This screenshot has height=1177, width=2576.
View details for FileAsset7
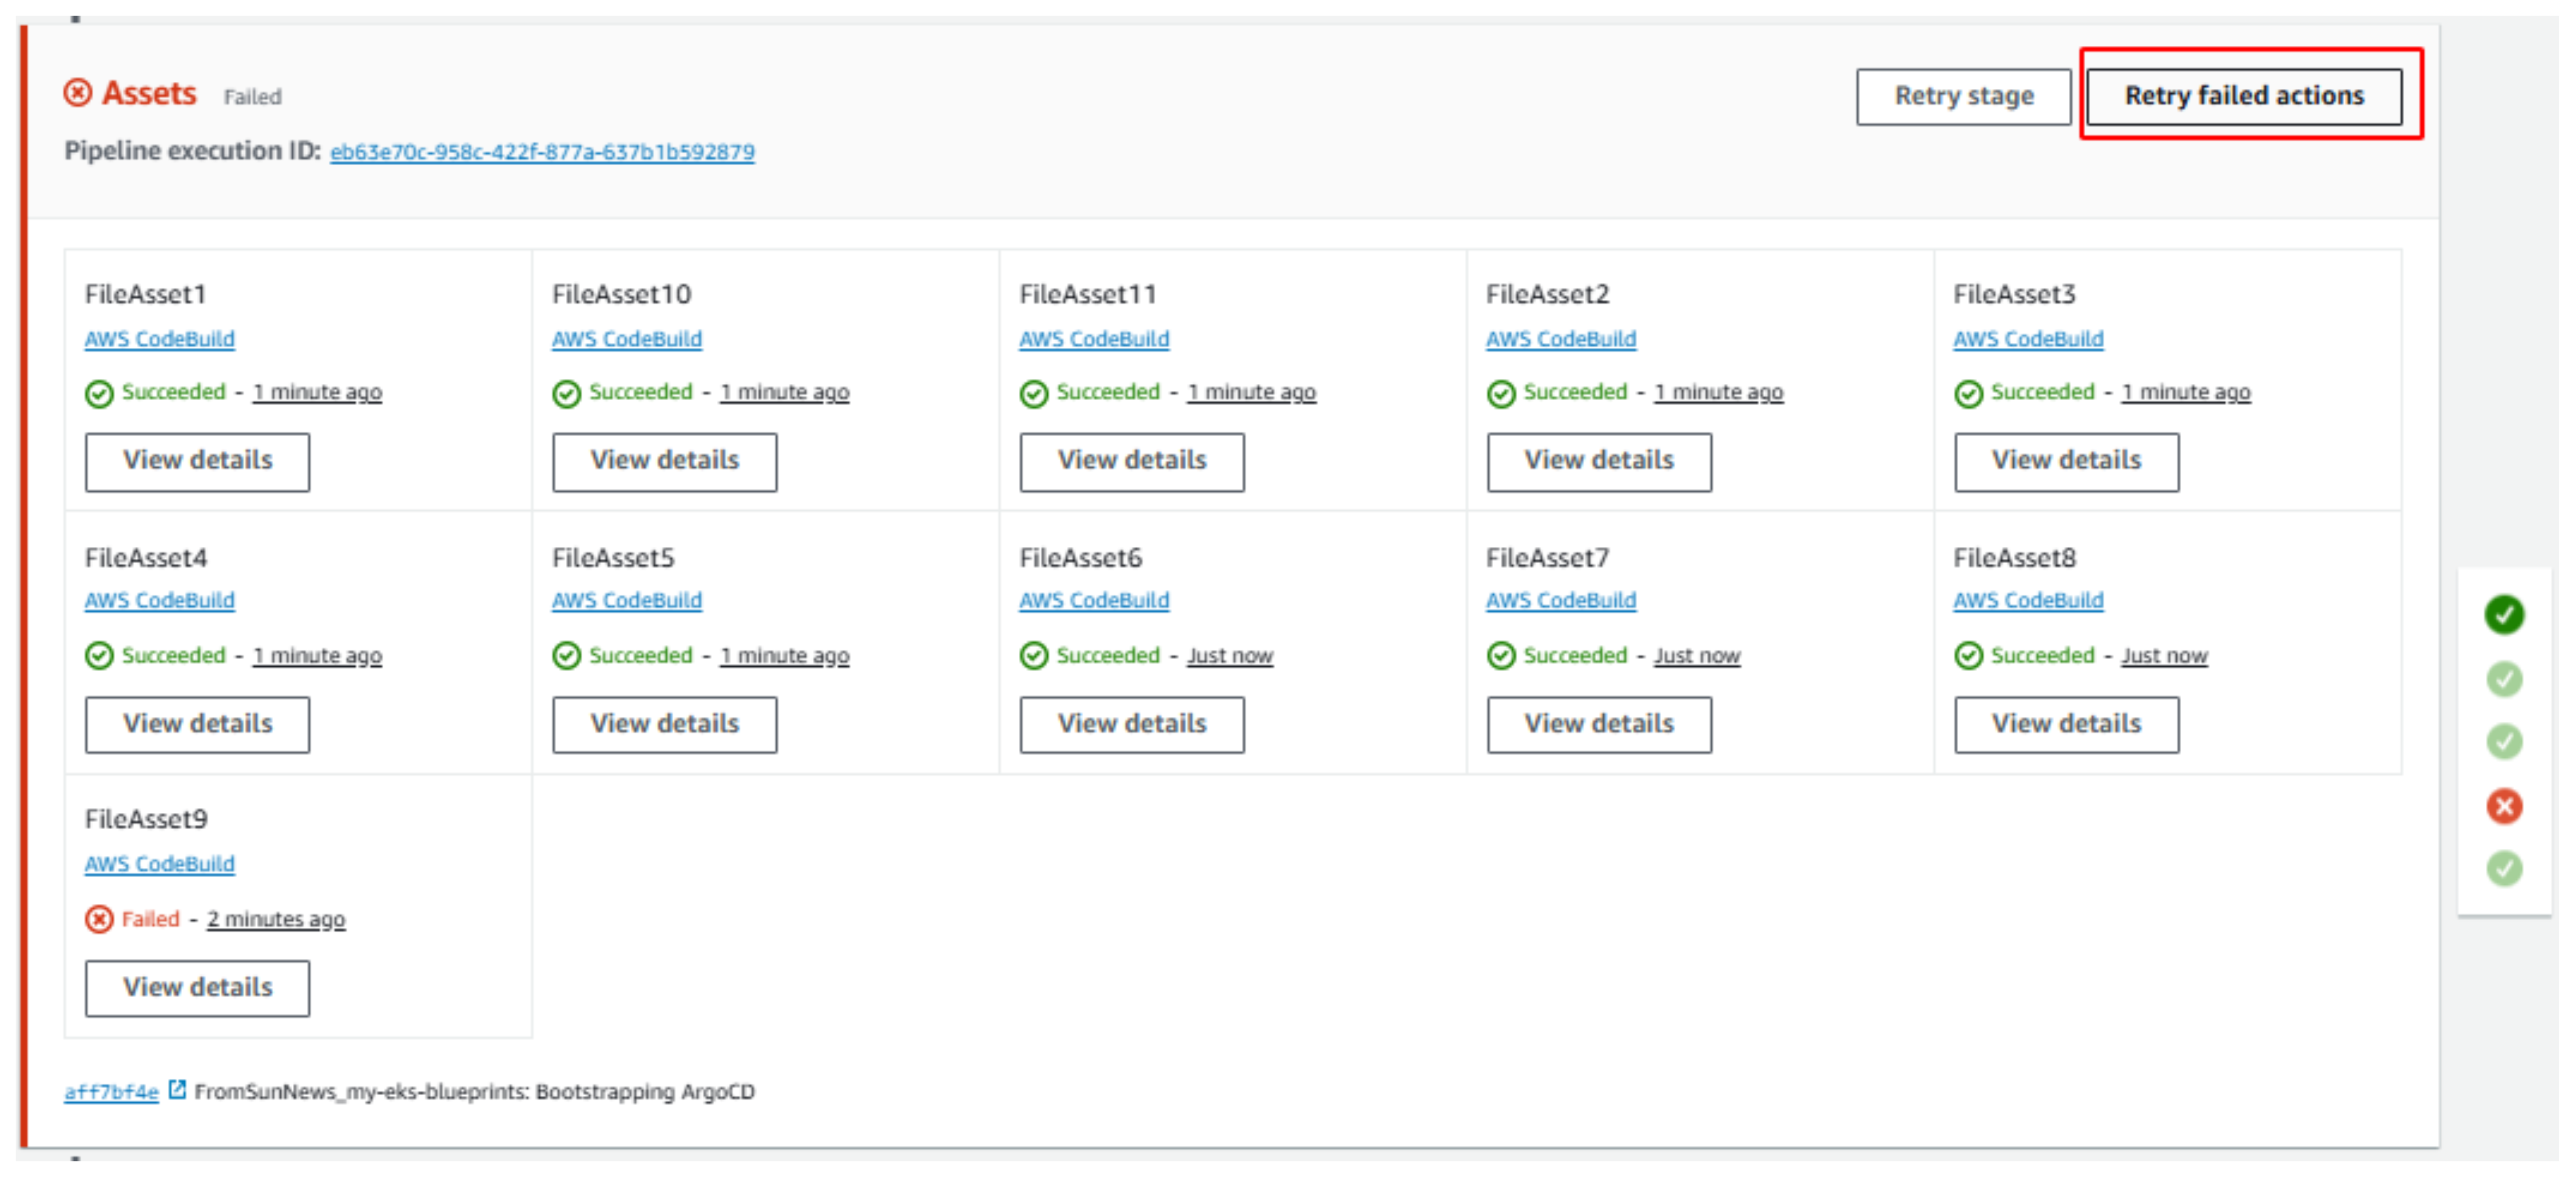pyautogui.click(x=1599, y=724)
